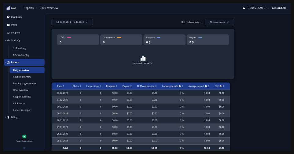Open Click report

[19, 103]
